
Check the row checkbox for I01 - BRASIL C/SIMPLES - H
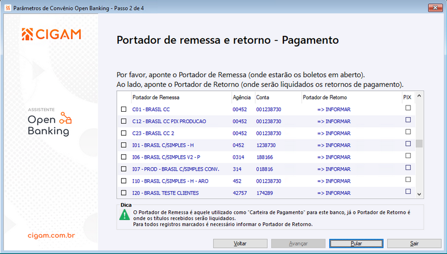pyautogui.click(x=124, y=145)
